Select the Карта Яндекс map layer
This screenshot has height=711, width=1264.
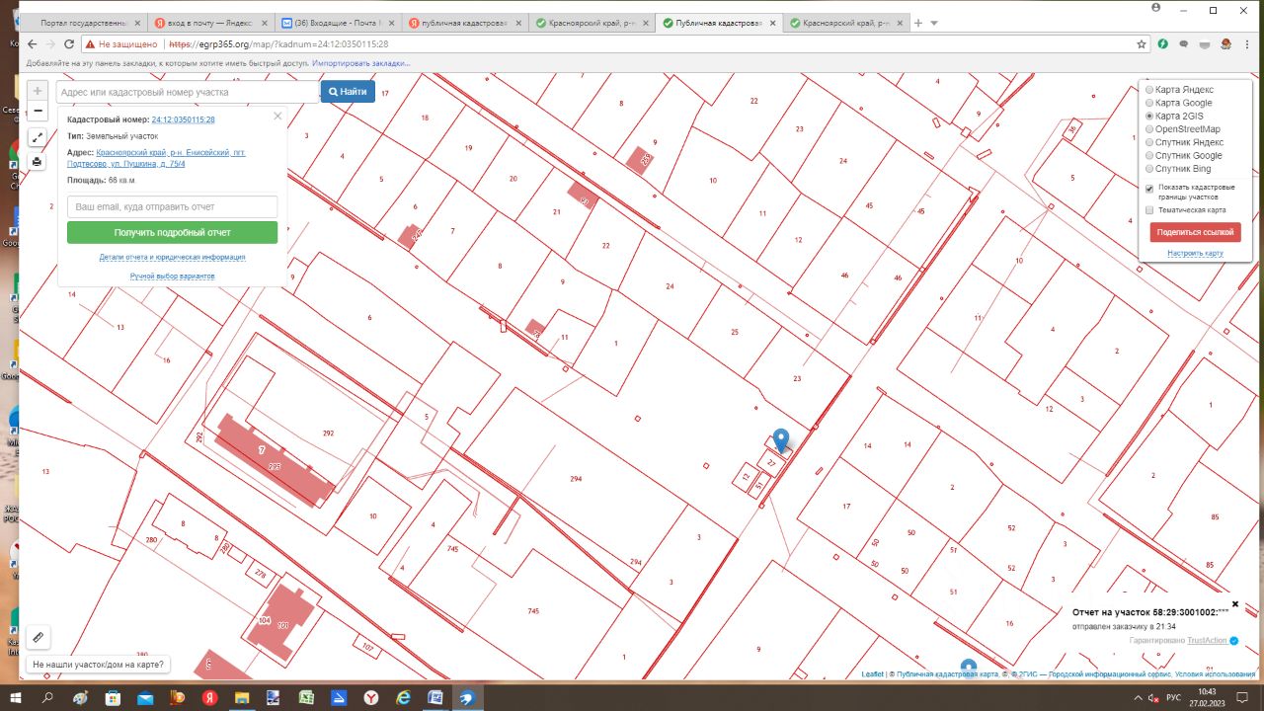pos(1149,90)
